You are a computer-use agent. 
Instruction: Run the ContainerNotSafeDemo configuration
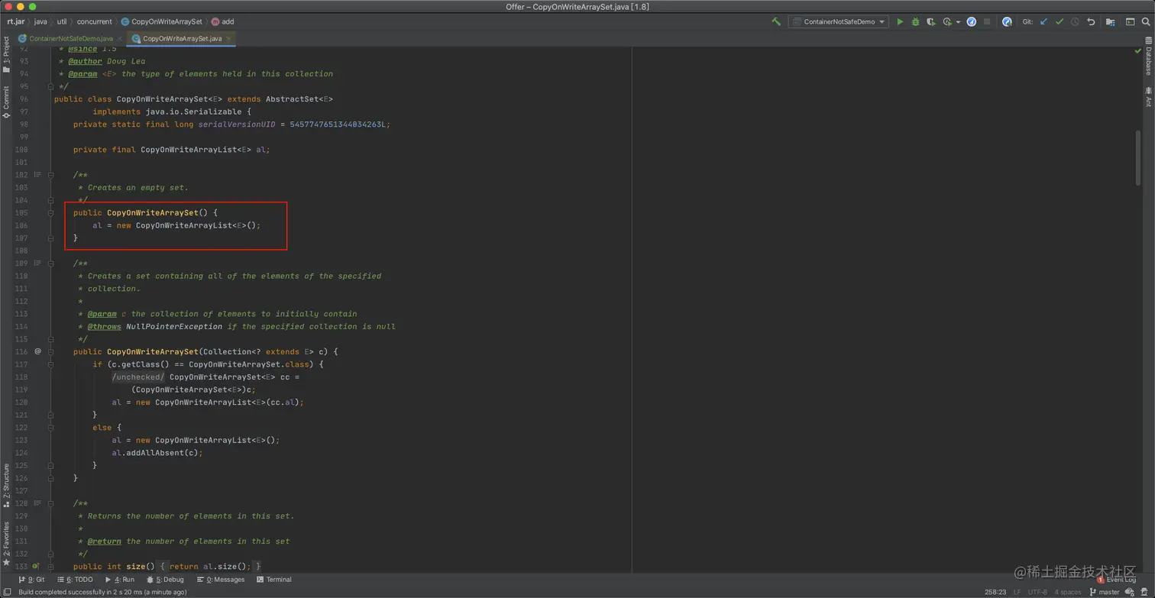[x=900, y=22]
